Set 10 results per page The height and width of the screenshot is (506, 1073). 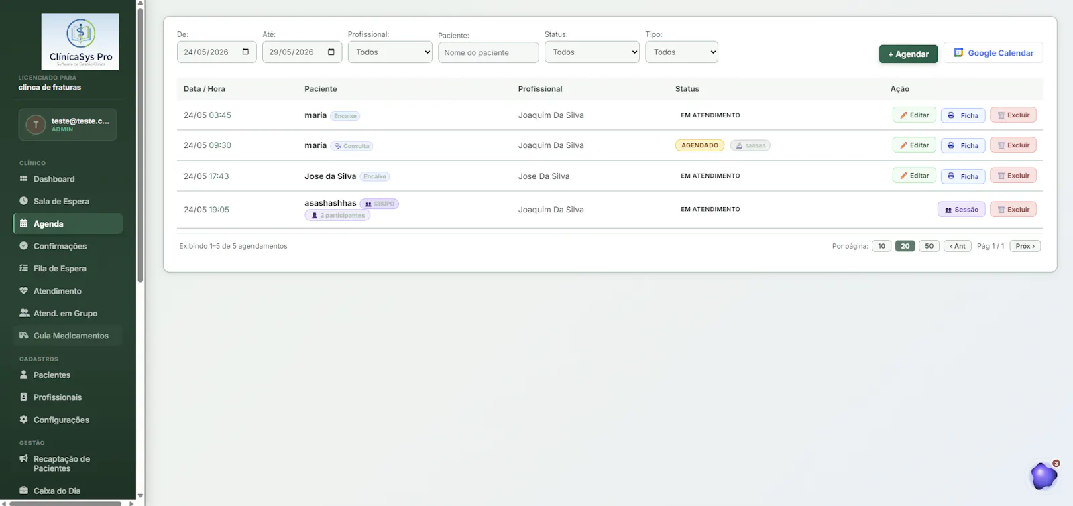point(881,246)
